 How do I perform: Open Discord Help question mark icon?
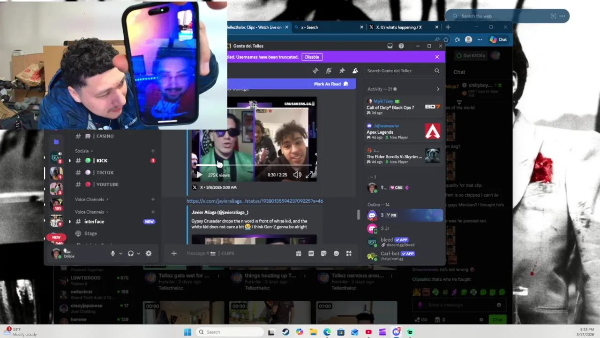pyautogui.click(x=401, y=46)
